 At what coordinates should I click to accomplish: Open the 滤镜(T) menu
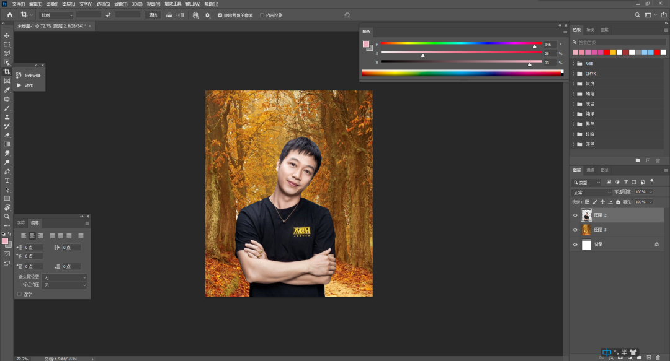pyautogui.click(x=120, y=4)
